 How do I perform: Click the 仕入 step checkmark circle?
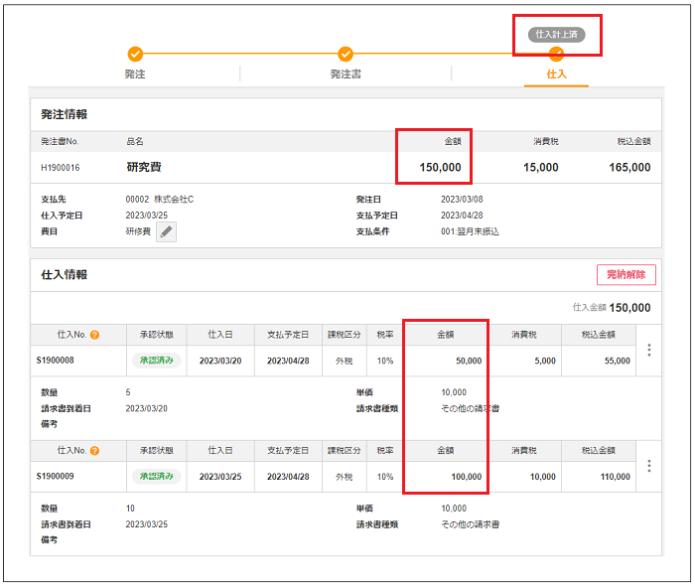click(x=556, y=55)
